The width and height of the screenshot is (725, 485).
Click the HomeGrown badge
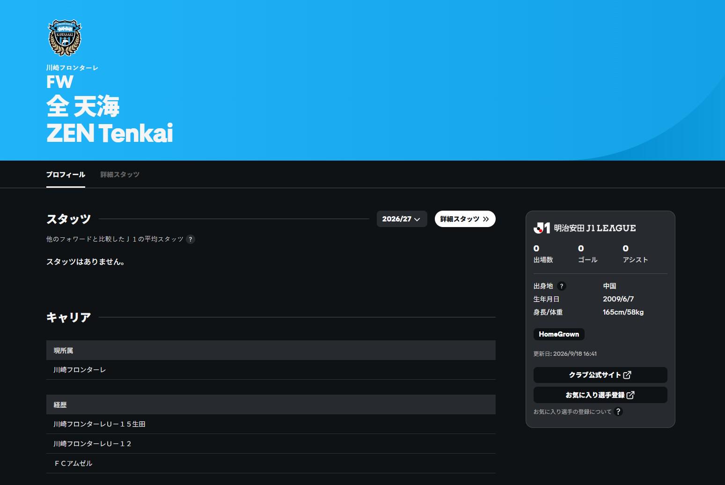559,334
